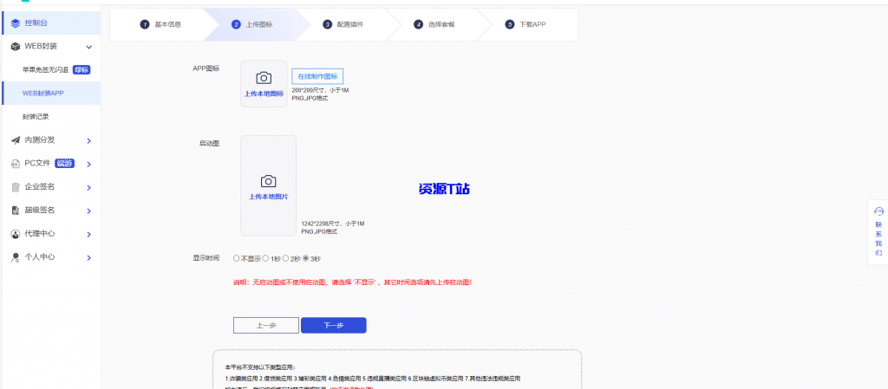Click 上传本地图片 upload link
888x389 pixels.
tap(269, 197)
